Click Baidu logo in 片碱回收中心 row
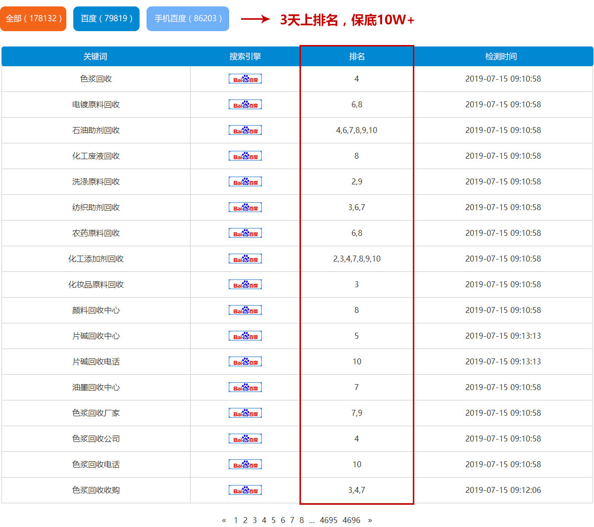 coord(245,336)
